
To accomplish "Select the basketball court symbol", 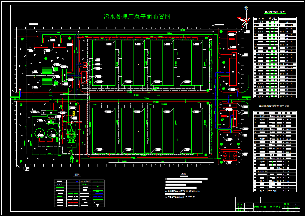I will tap(230, 156).
